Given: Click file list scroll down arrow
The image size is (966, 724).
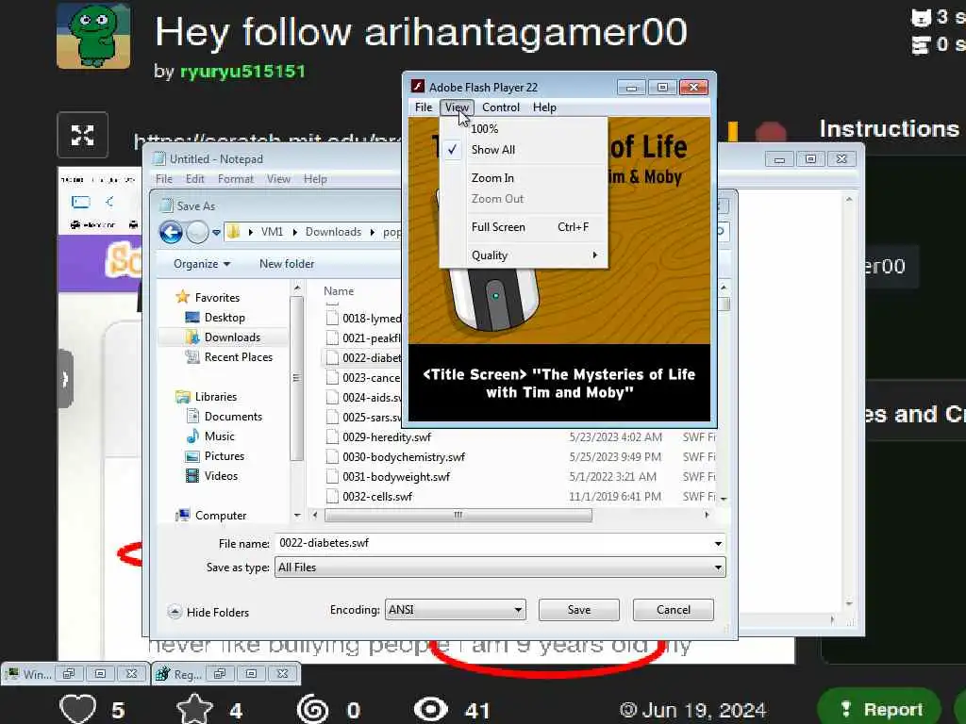Looking at the screenshot, I should coord(724,499).
